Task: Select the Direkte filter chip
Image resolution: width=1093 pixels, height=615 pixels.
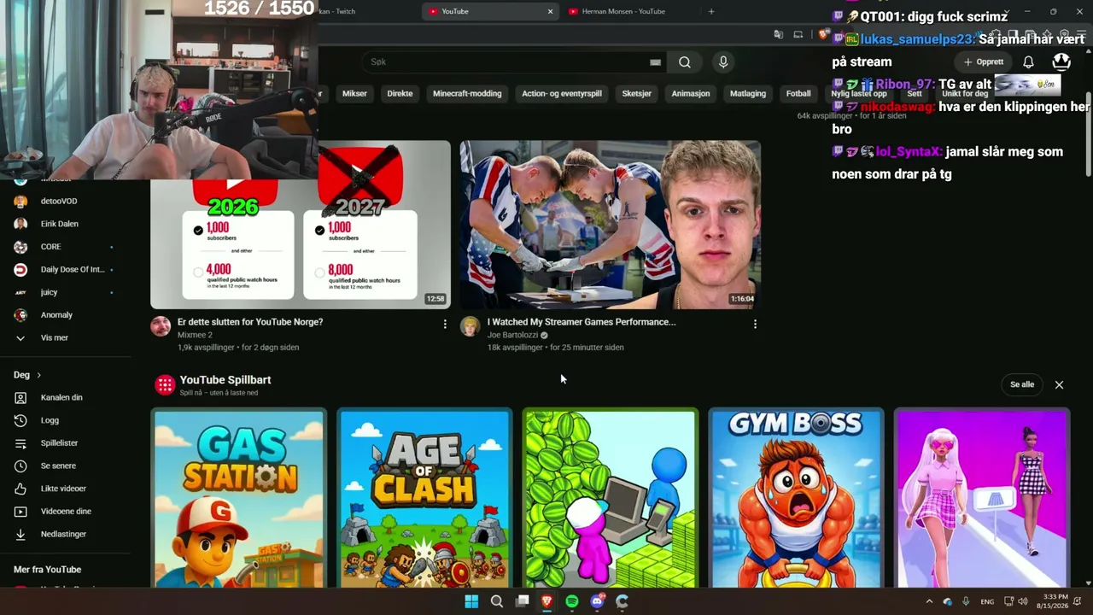Action: point(400,94)
